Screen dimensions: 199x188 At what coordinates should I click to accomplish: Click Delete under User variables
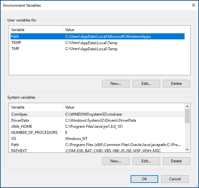coord(177,84)
